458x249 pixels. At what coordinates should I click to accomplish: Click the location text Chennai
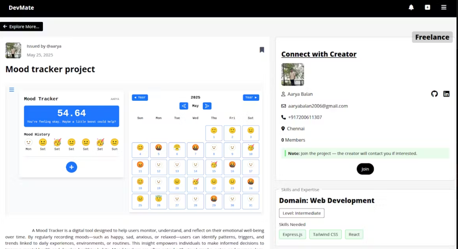coord(296,128)
